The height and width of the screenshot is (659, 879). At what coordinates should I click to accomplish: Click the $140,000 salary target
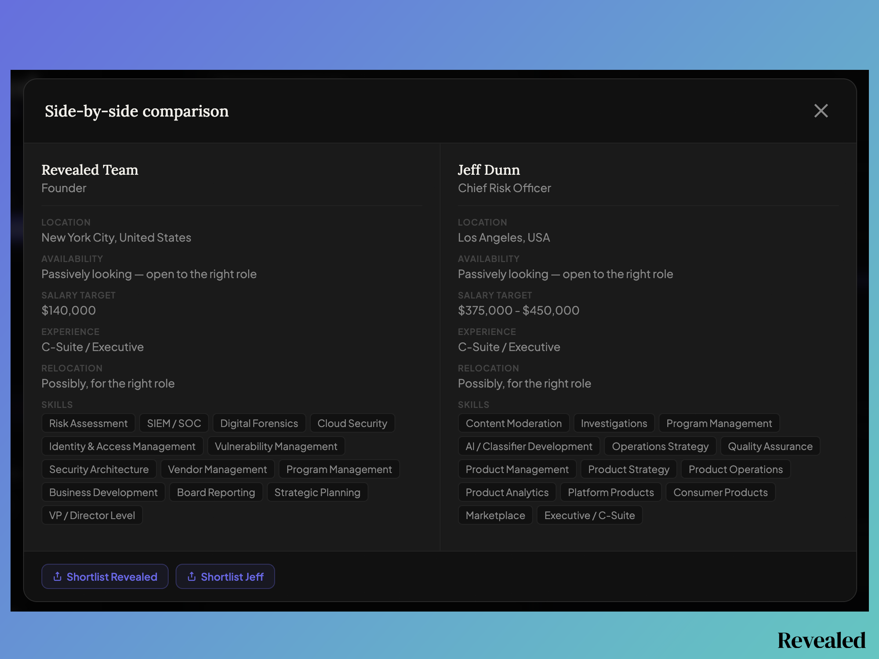coord(69,311)
